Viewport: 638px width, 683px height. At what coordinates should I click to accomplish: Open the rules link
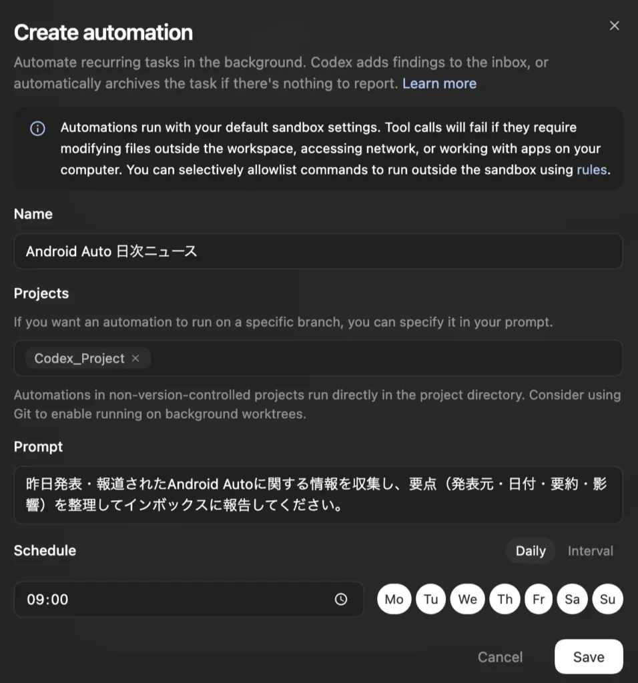[591, 169]
